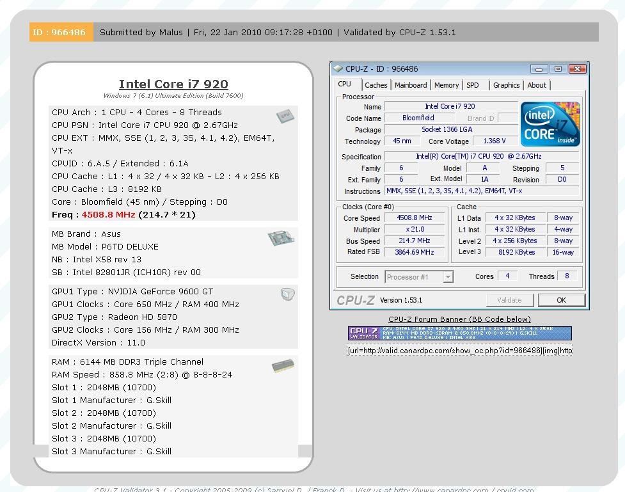Click the Level 2 4 x 256 KBytes value
This screenshot has width=625, height=492.
tap(516, 241)
